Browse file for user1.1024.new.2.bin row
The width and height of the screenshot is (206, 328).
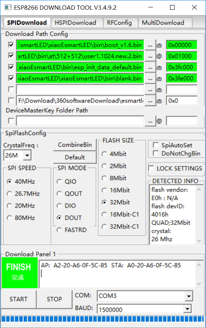click(150, 56)
